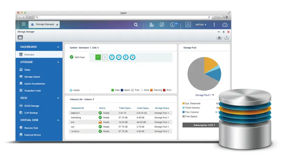Select the versions volume row
The image size is (293, 156).
pyautogui.click(x=120, y=131)
